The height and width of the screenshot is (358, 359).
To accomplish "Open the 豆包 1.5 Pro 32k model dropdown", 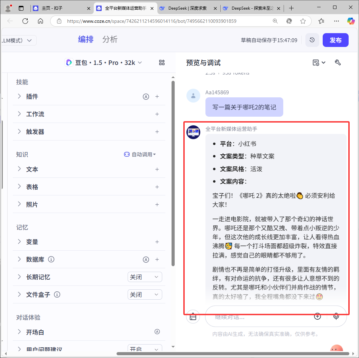I will pos(104,62).
